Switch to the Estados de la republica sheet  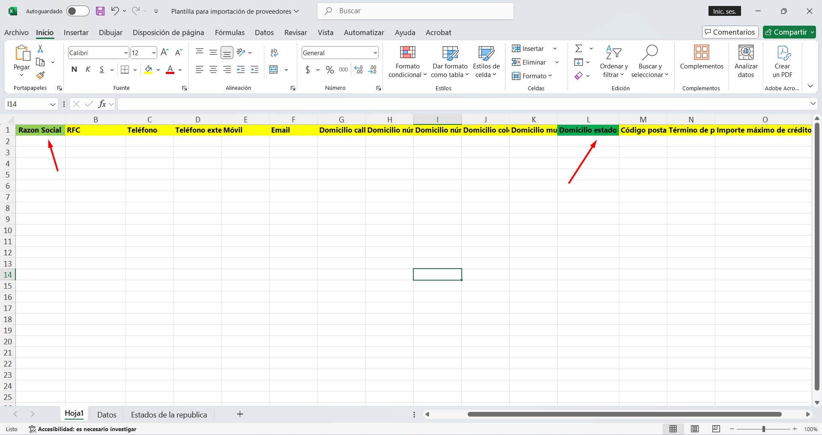pos(169,414)
